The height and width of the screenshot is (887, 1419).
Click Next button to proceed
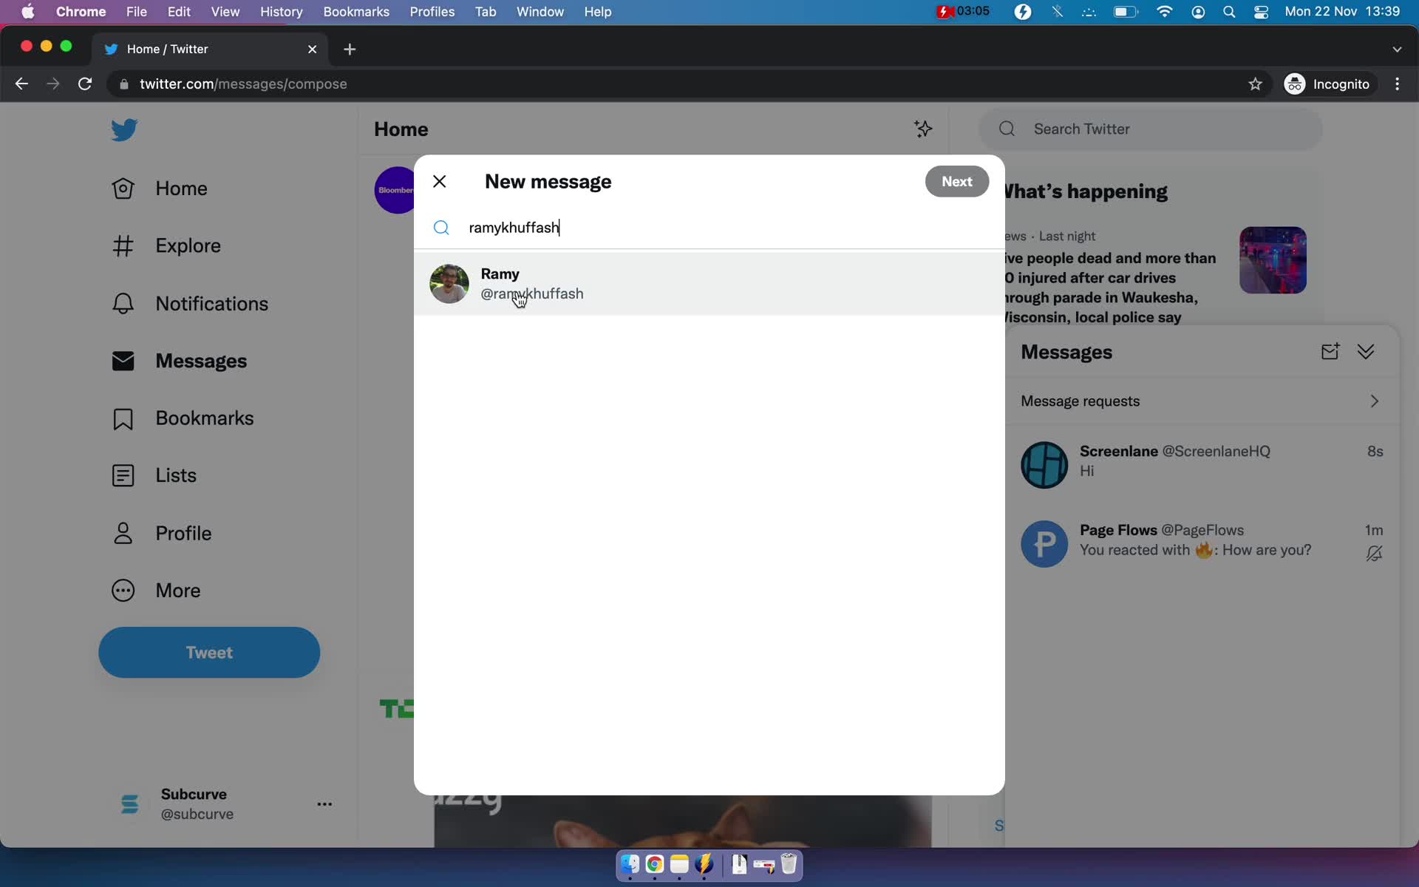955,181
